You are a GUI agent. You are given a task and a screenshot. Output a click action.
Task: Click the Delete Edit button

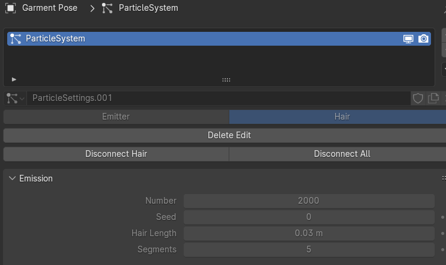click(x=229, y=135)
